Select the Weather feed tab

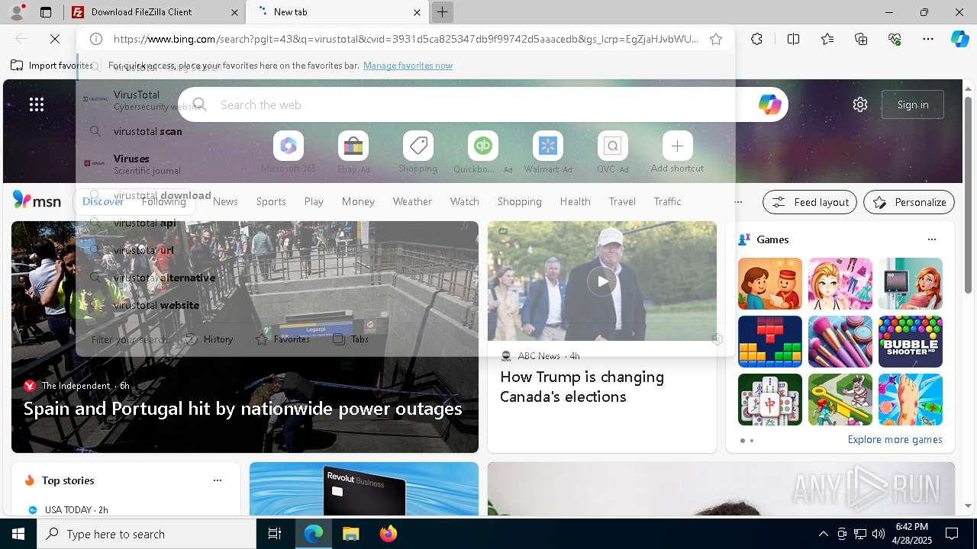coord(412,201)
